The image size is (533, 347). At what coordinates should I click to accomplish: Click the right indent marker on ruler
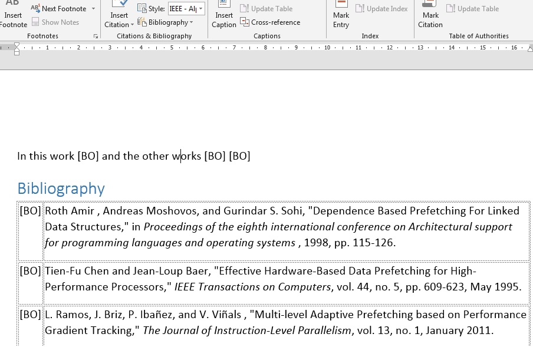(530, 48)
